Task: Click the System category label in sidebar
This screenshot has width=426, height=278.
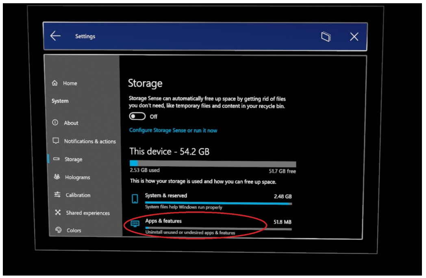Action: click(60, 101)
